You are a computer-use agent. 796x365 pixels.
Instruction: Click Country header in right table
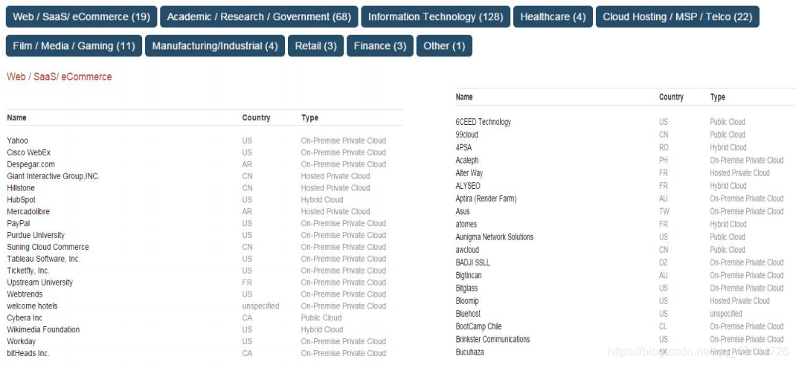pyautogui.click(x=671, y=97)
